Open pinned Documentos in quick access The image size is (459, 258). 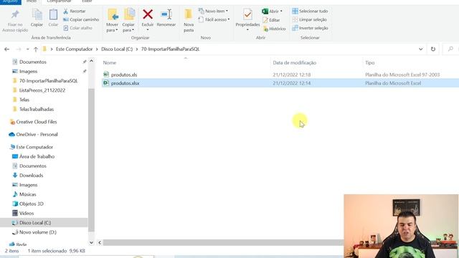[33, 62]
